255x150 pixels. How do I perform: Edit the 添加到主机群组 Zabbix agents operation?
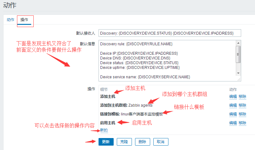233,105
